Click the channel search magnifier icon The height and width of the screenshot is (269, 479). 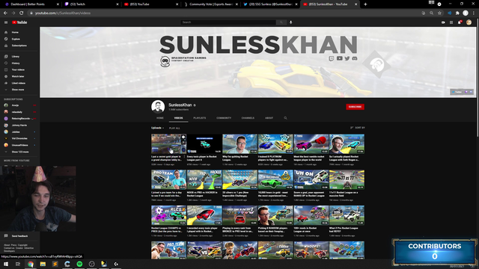point(286,118)
